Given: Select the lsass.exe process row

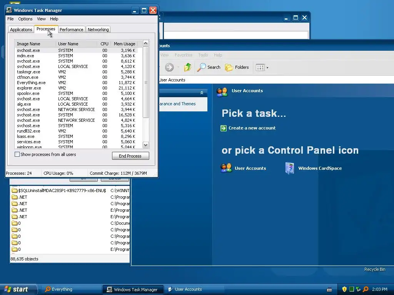Looking at the screenshot, I should (x=76, y=136).
